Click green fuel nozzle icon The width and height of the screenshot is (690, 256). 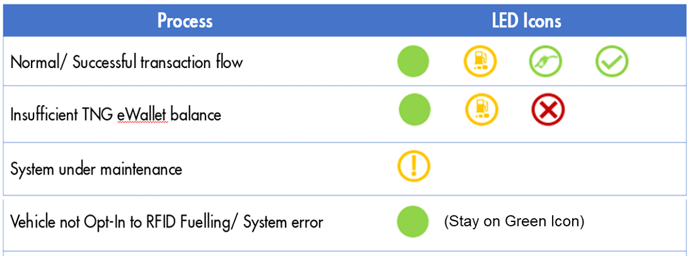coord(545,61)
